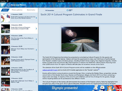Select Sochi 2014 posters thumbnail
Image resolution: width=122 pixels, height=91 pixels.
click(x=6, y=18)
